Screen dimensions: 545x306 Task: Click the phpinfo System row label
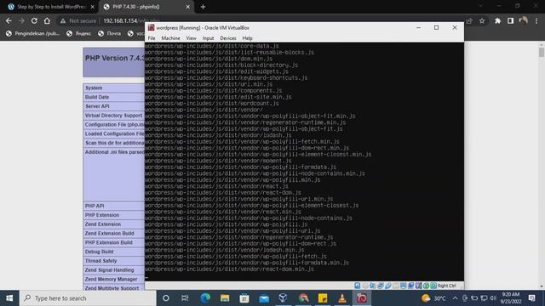pyautogui.click(x=94, y=88)
